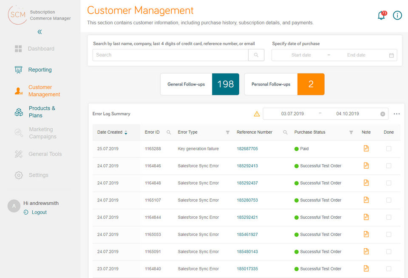The height and width of the screenshot is (278, 408).
Task: Click the info circle icon
Action: (x=397, y=16)
